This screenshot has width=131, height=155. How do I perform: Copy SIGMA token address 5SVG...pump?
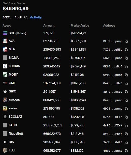pos(126,58)
